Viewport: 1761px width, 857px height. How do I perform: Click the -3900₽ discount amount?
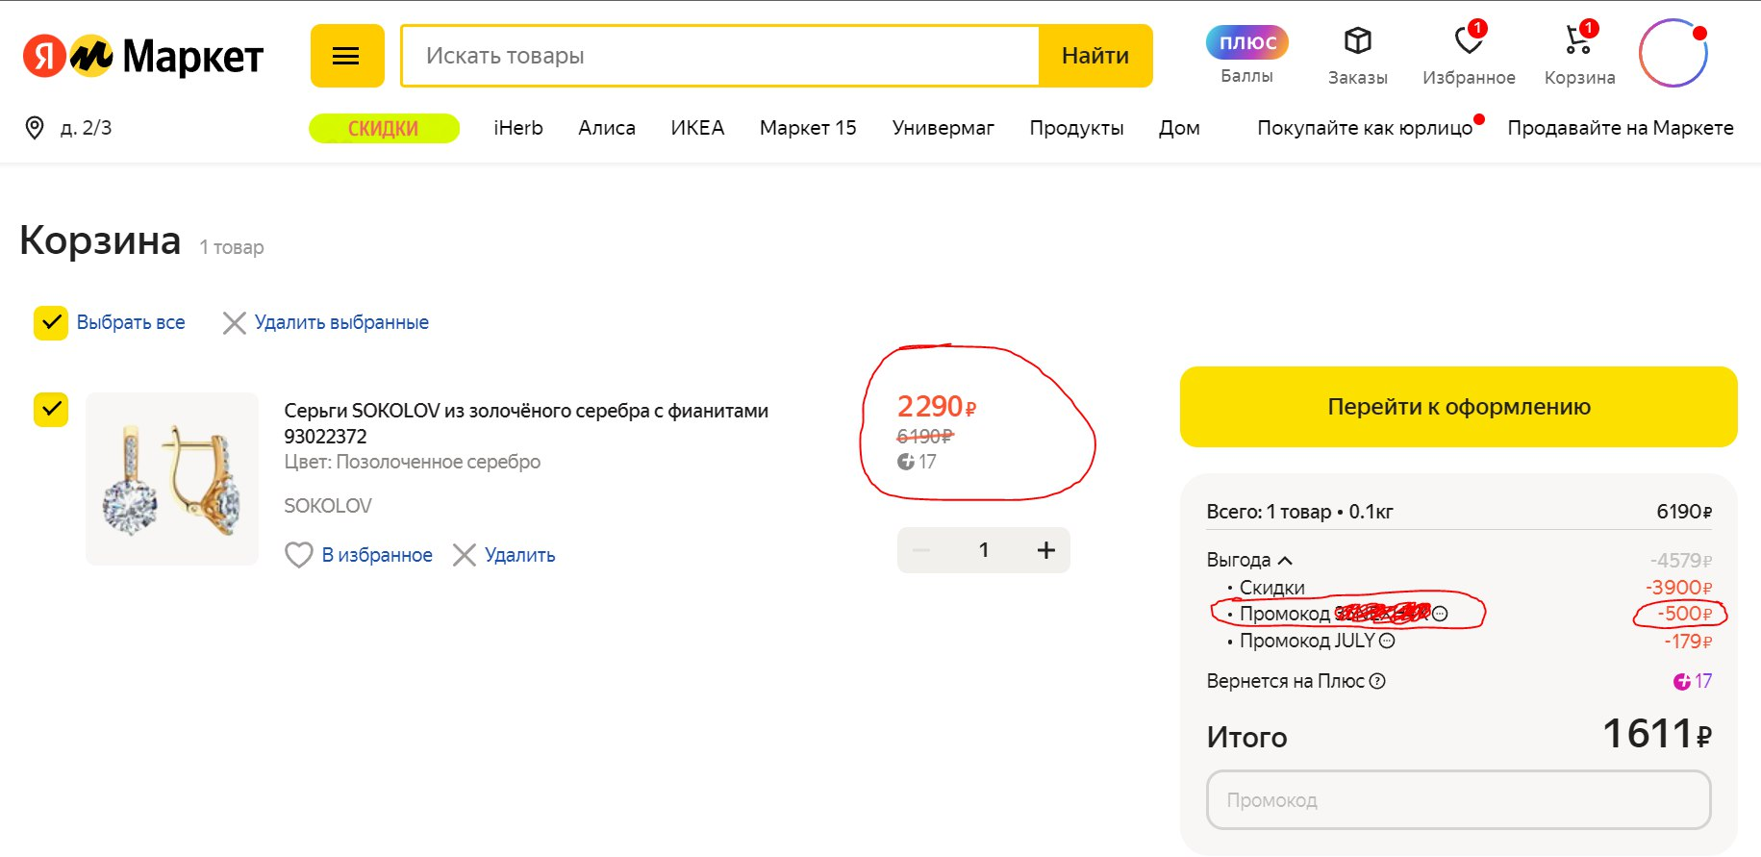point(1678,588)
